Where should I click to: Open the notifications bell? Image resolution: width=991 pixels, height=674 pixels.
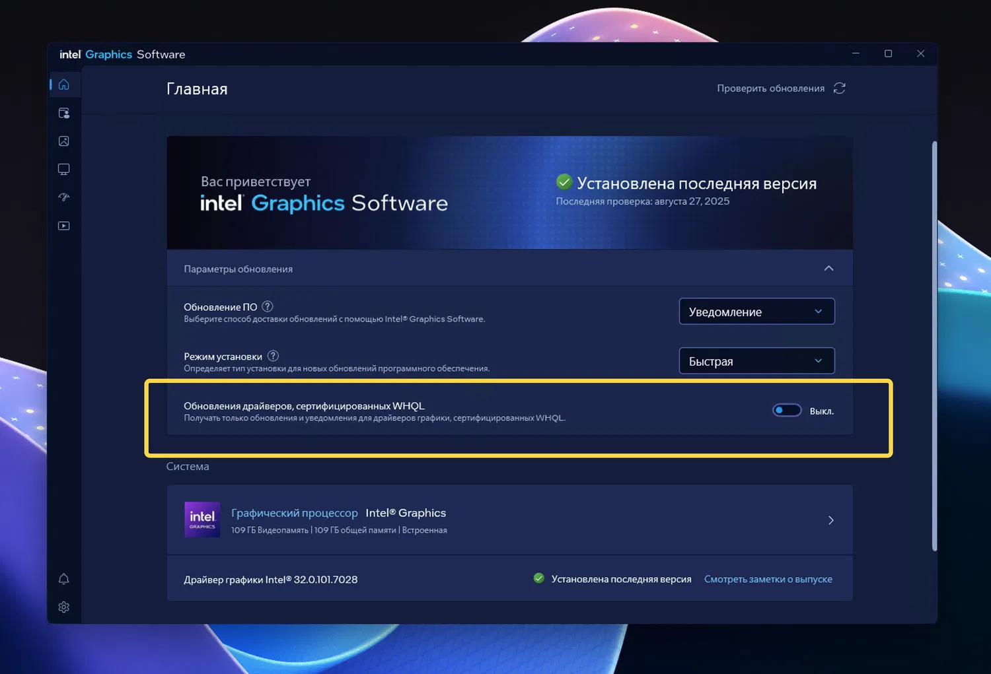(64, 579)
